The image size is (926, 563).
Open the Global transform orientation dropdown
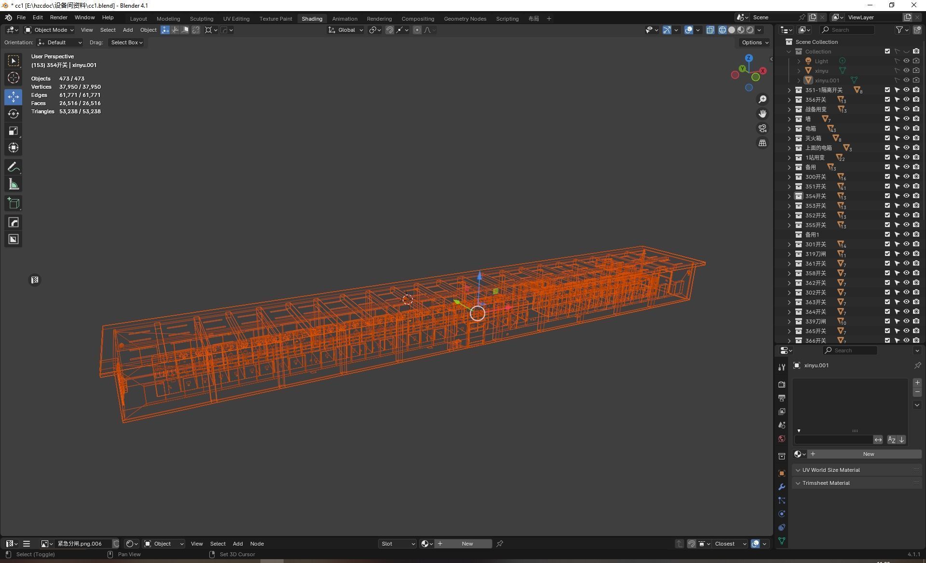click(x=346, y=30)
